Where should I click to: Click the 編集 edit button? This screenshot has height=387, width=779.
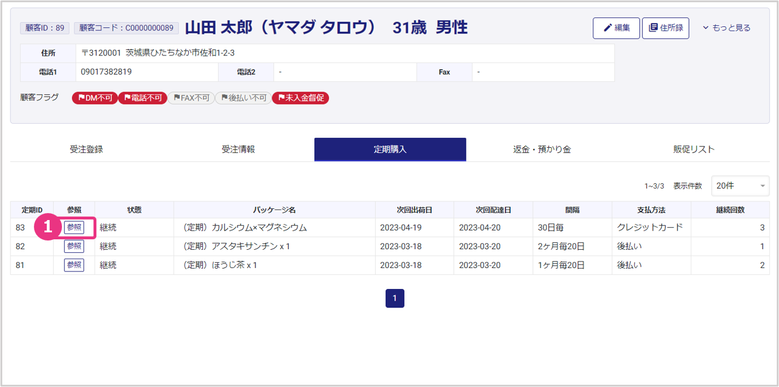point(616,28)
